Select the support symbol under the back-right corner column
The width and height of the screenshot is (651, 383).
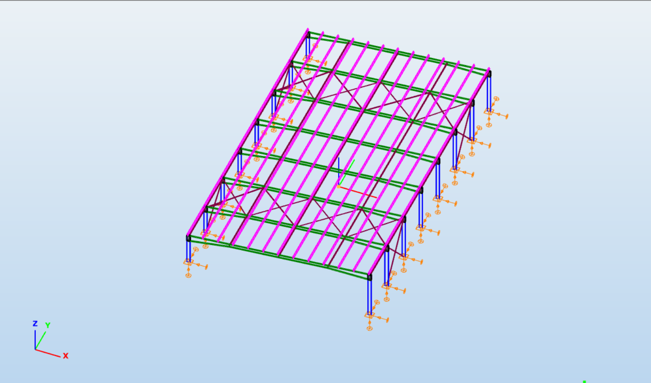click(x=489, y=112)
